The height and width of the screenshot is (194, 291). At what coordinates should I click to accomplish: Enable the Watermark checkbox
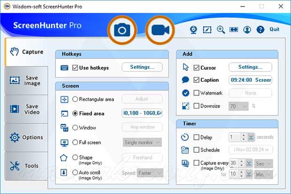pyautogui.click(x=196, y=93)
